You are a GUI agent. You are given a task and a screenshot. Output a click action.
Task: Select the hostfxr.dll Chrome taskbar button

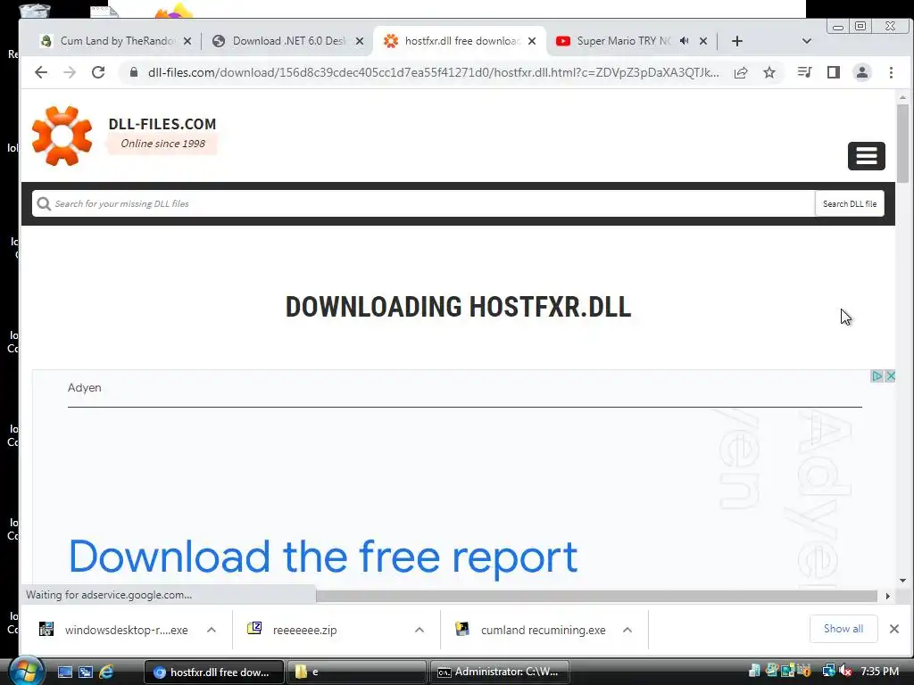(x=213, y=672)
